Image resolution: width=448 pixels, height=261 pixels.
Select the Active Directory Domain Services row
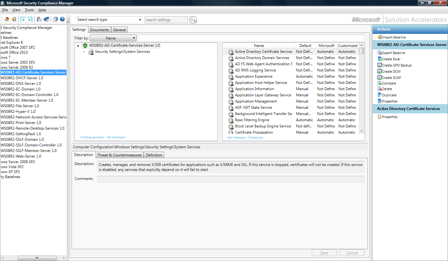pos(291,58)
